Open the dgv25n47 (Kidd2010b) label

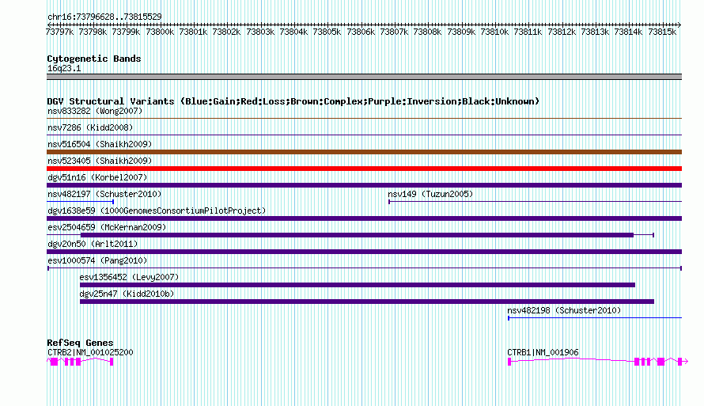click(x=127, y=294)
